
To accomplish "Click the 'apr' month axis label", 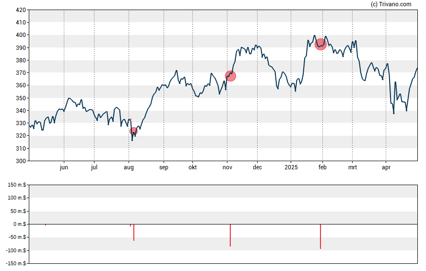I will click(x=386, y=167).
